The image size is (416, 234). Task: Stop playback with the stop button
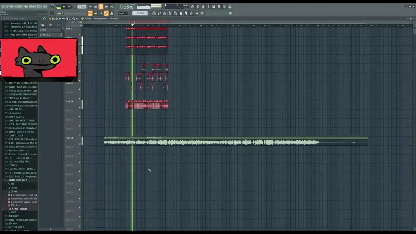[69, 6]
